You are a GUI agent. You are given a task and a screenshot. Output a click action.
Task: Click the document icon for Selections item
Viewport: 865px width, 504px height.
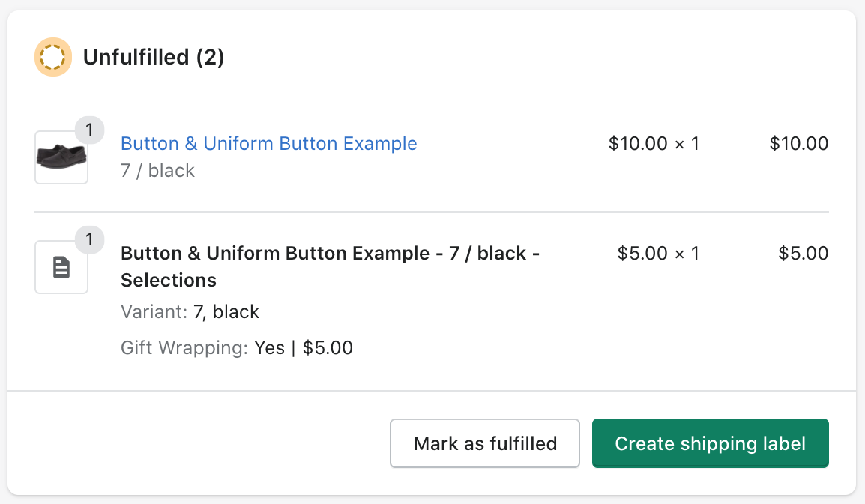tap(61, 267)
